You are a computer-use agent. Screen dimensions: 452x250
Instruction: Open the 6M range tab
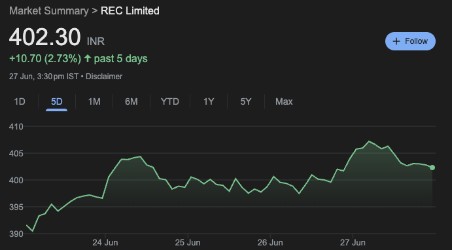tap(131, 101)
